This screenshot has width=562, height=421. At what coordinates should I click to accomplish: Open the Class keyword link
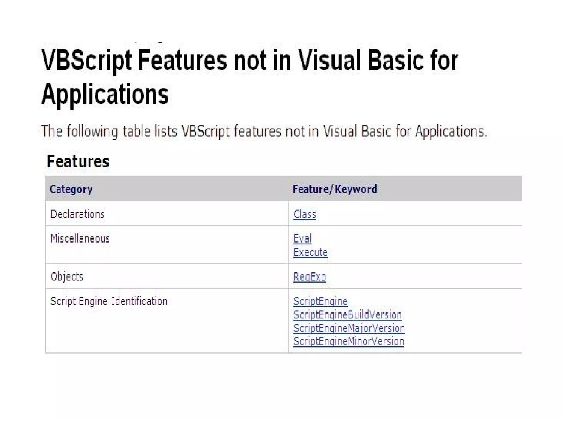coord(304,214)
